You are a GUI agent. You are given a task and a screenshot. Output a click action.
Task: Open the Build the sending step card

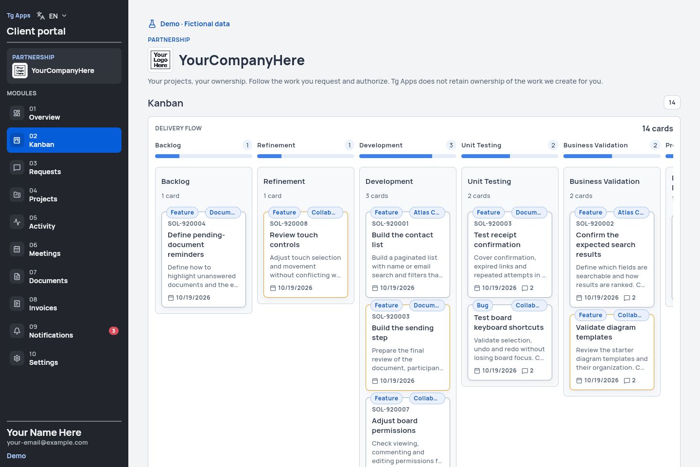point(408,347)
